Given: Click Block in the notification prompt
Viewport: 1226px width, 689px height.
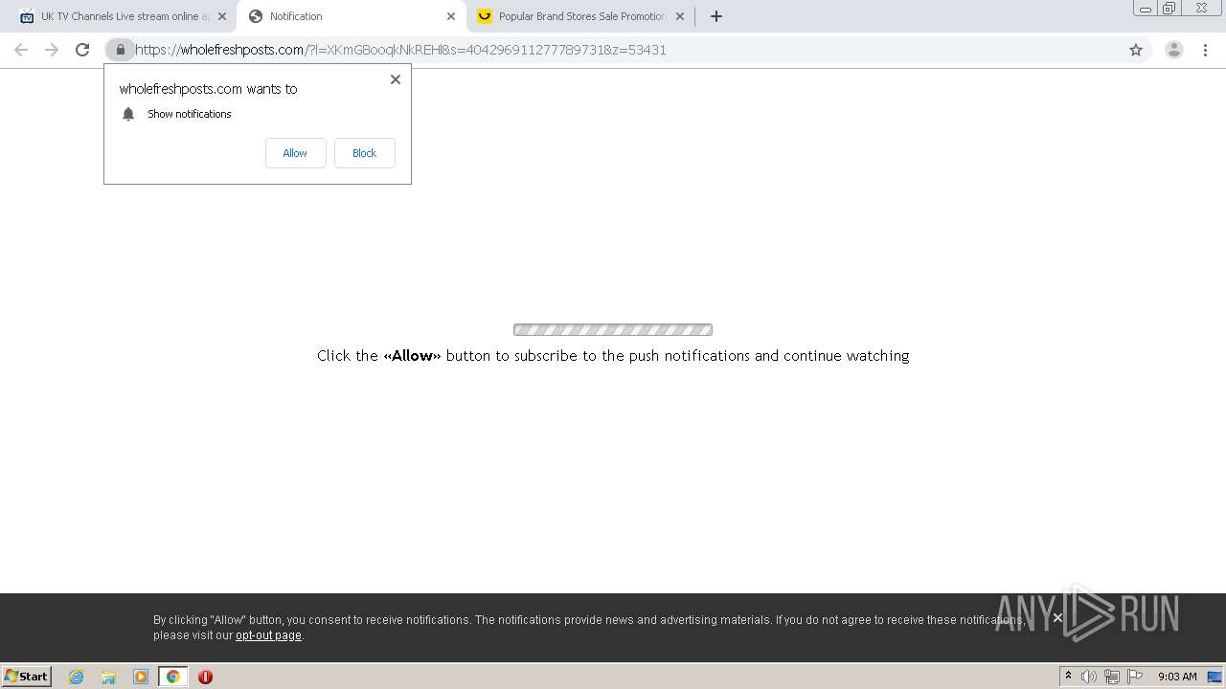Looking at the screenshot, I should [364, 153].
